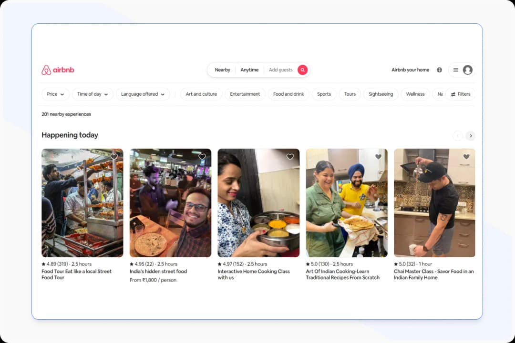Open the Language offered dropdown

point(143,94)
